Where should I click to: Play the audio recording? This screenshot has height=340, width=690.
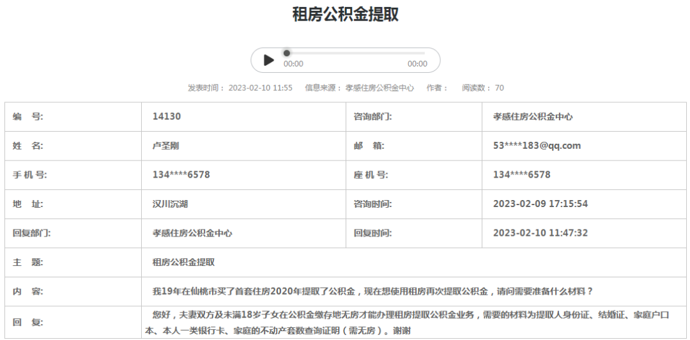(x=269, y=60)
